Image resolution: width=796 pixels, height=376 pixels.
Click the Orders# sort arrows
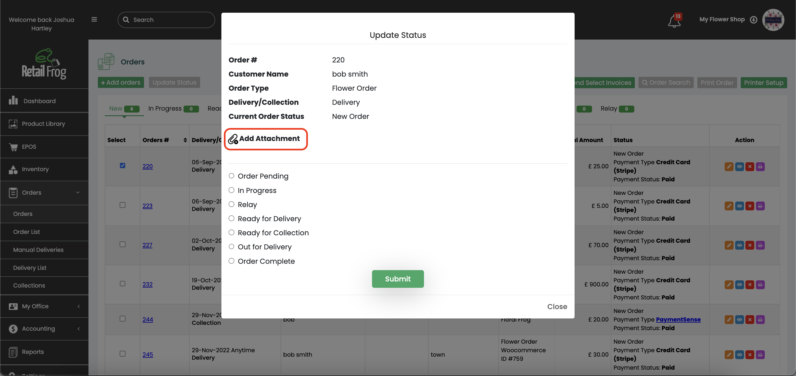(185, 140)
